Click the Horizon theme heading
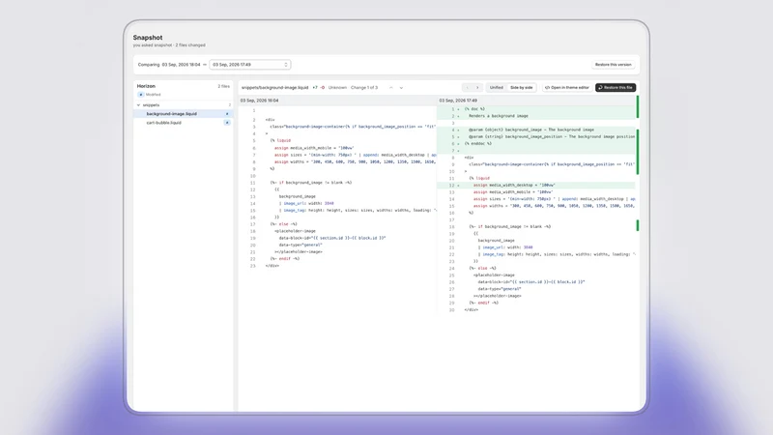The width and height of the screenshot is (773, 435). (146, 86)
